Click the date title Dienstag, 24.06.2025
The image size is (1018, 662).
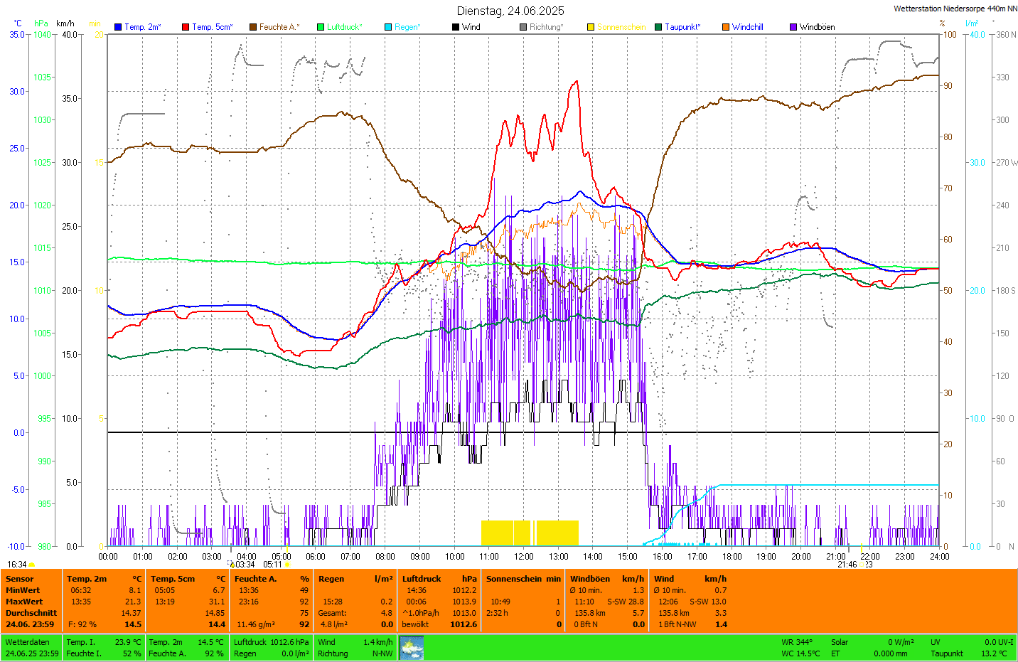point(510,11)
